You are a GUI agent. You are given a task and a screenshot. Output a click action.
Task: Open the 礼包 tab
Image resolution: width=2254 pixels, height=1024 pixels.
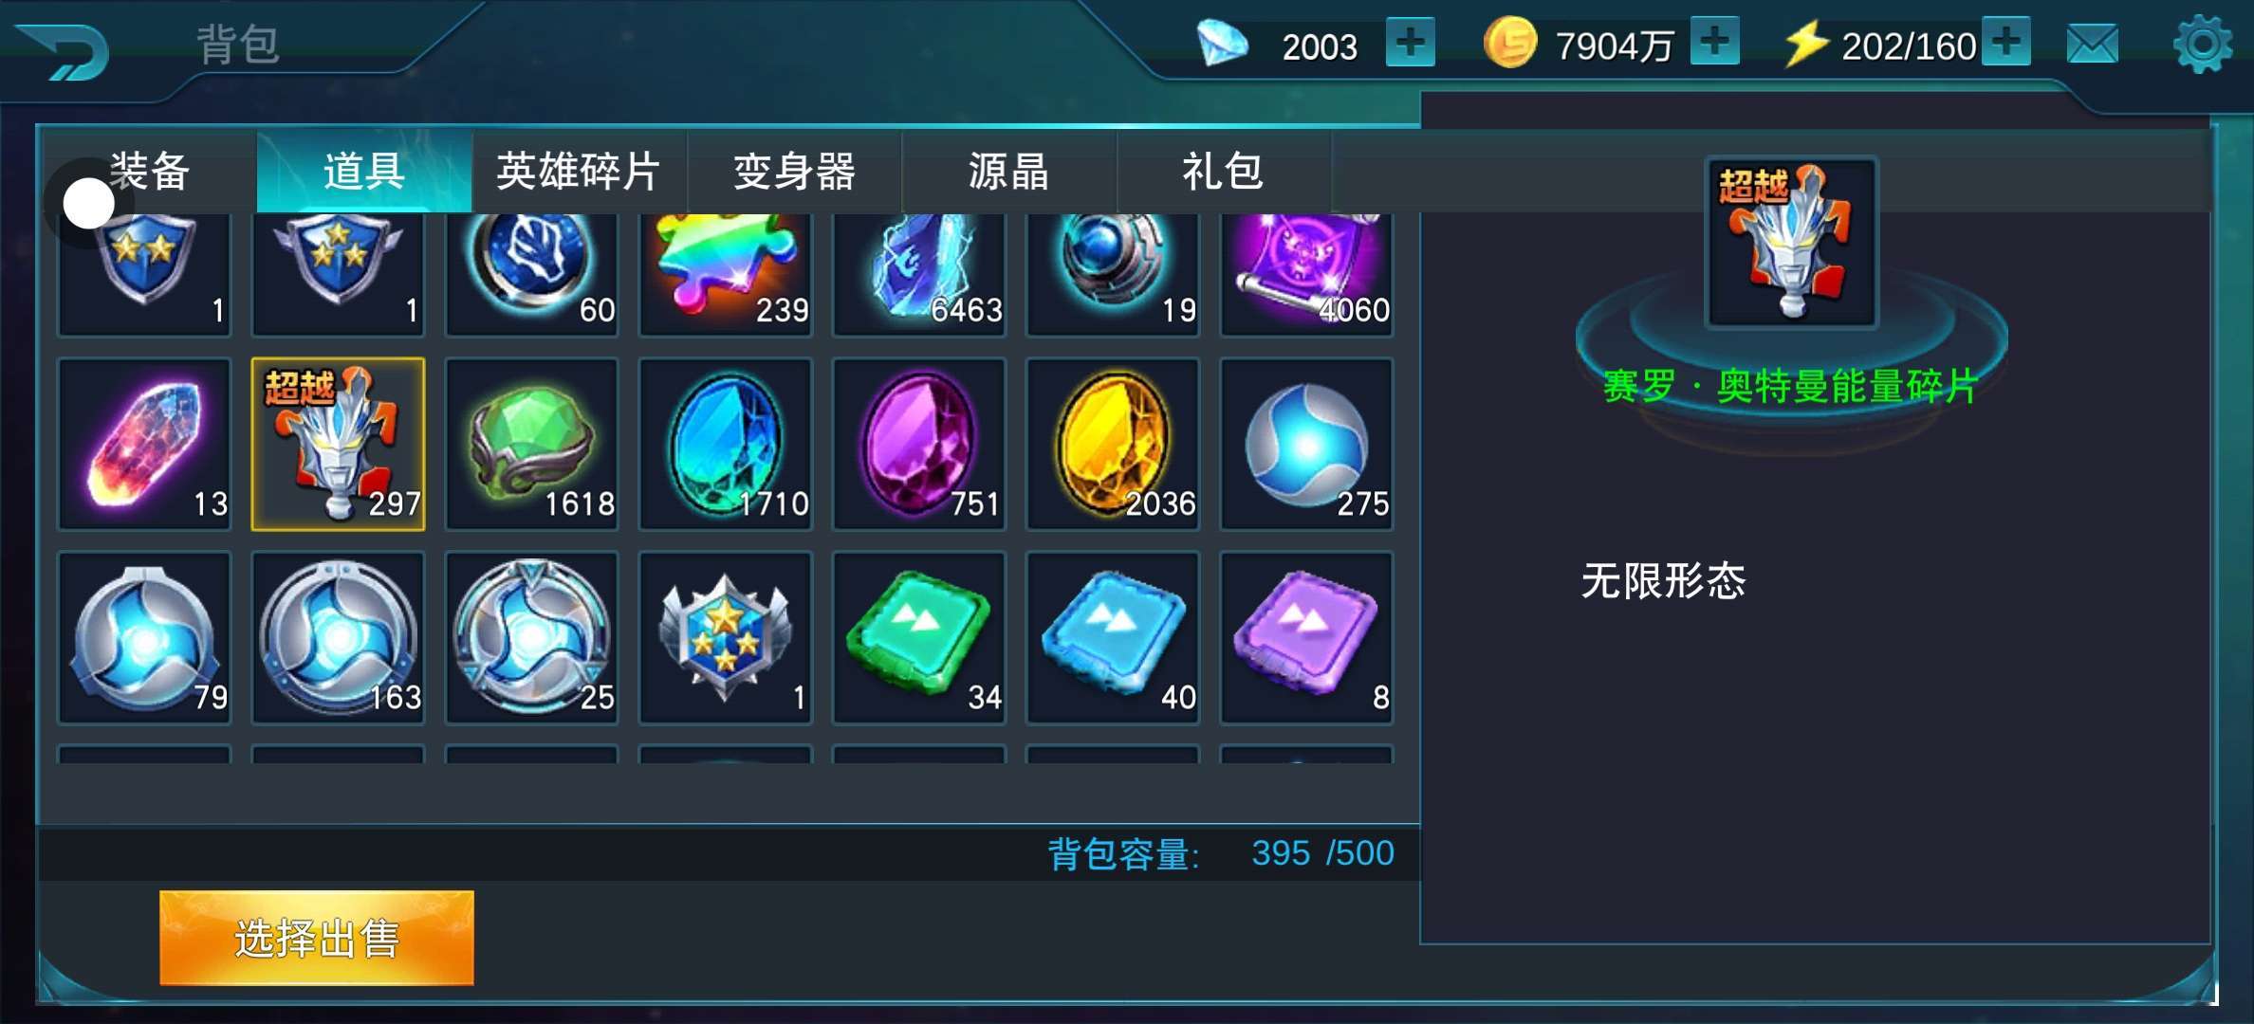click(1224, 172)
